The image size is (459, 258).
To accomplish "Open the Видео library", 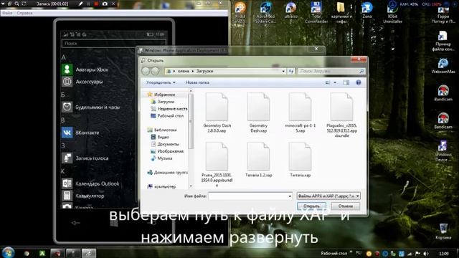I will [x=163, y=137].
